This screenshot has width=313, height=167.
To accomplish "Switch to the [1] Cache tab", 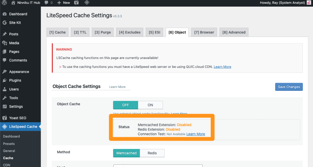I will point(57,32).
